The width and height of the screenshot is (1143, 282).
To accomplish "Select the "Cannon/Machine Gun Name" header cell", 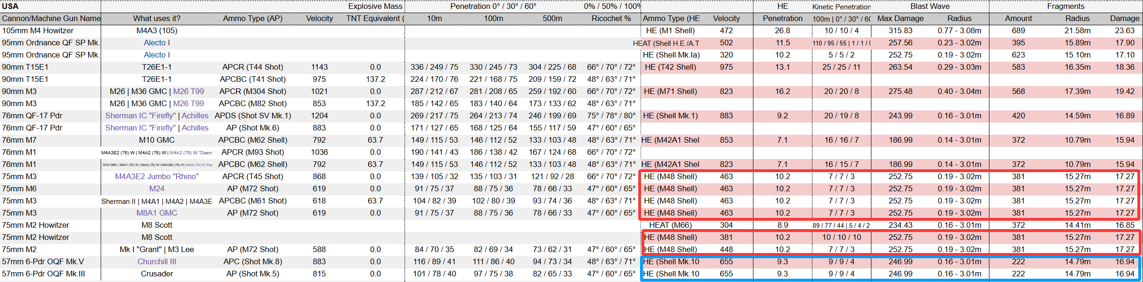I will point(51,18).
